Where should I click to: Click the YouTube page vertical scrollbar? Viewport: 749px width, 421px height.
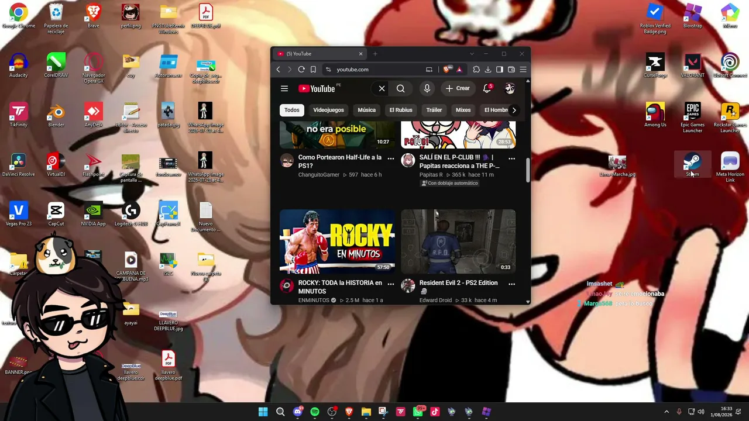pyautogui.click(x=528, y=170)
